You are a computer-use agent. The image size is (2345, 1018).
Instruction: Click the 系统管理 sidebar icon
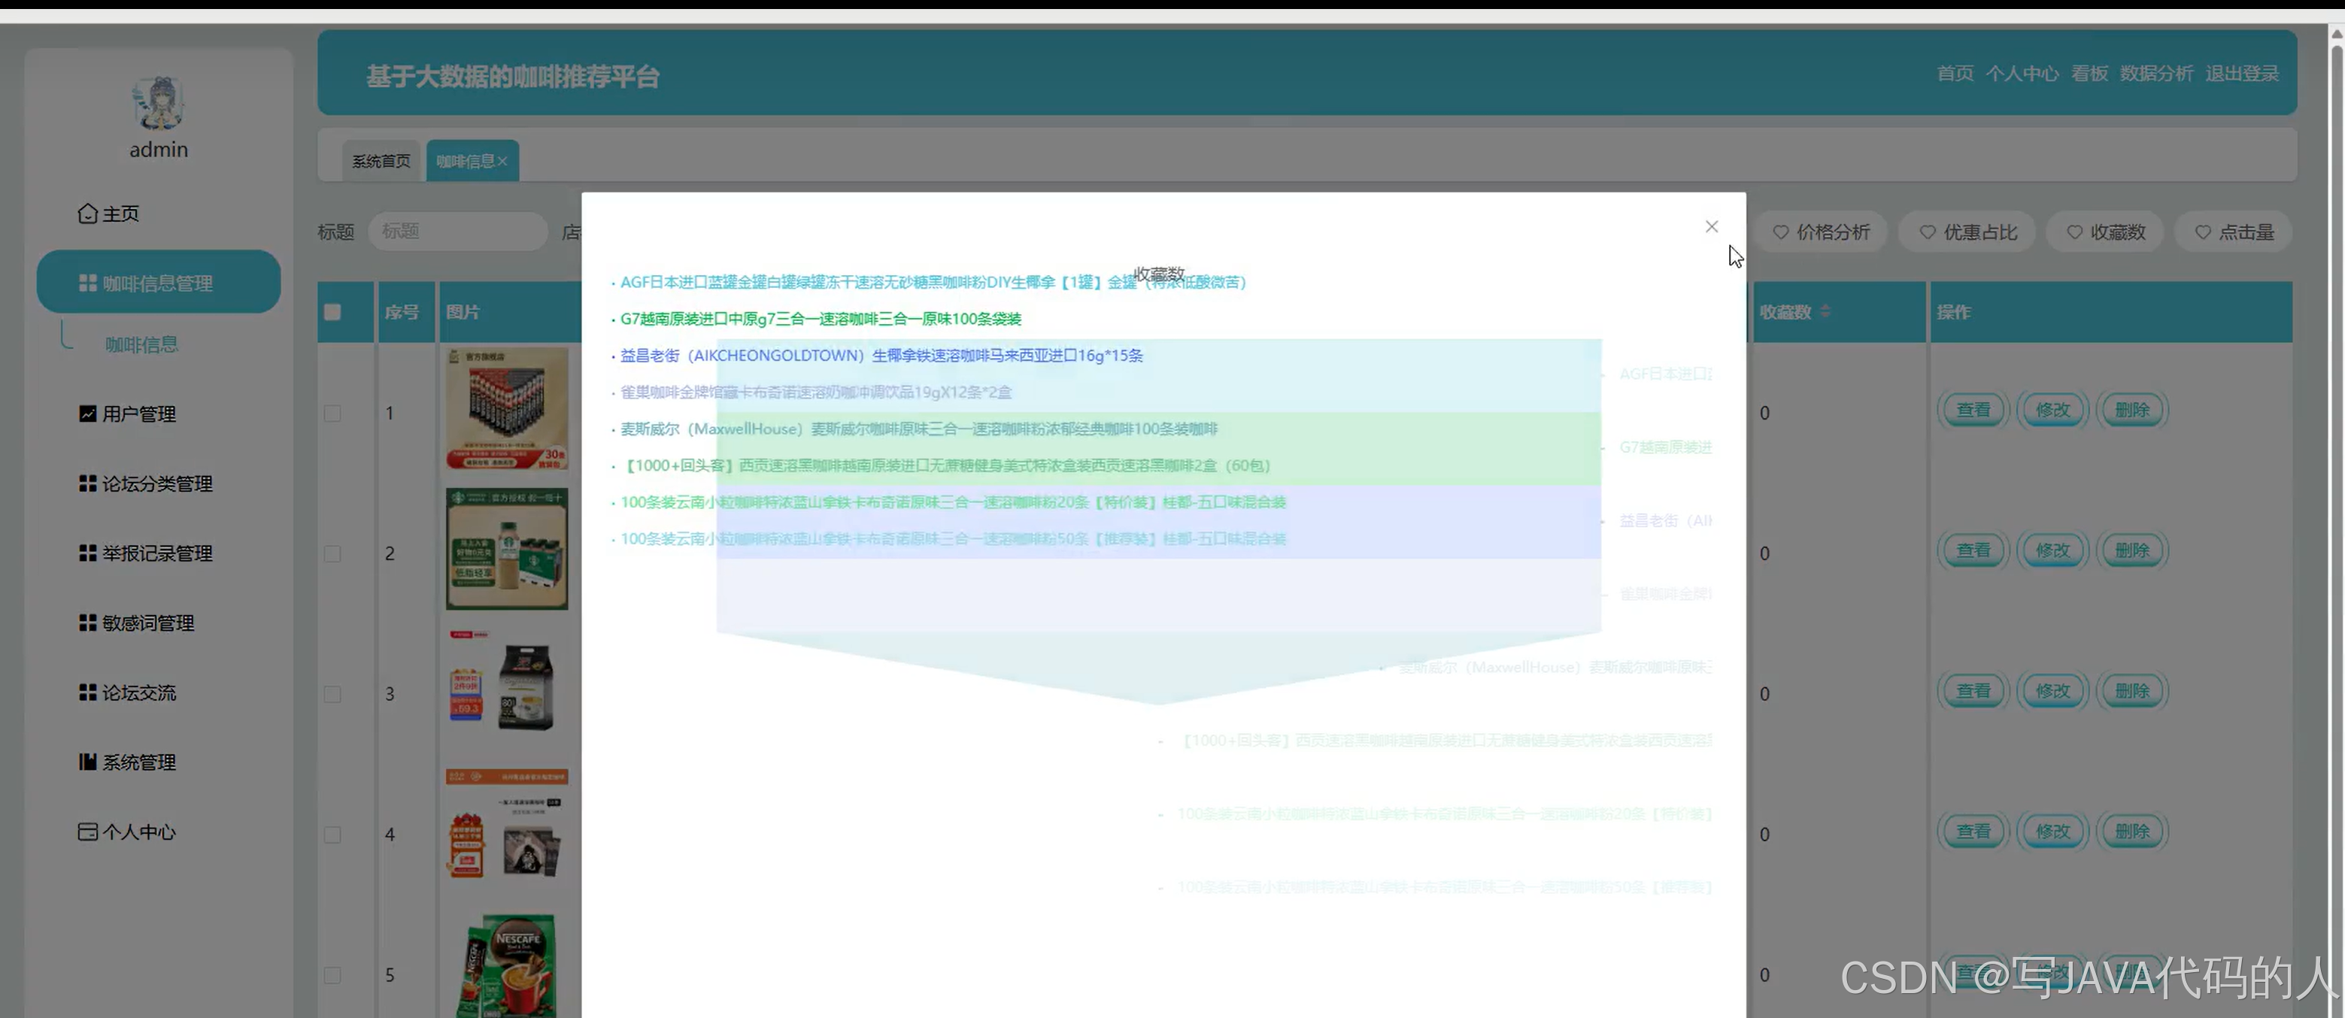pos(87,762)
